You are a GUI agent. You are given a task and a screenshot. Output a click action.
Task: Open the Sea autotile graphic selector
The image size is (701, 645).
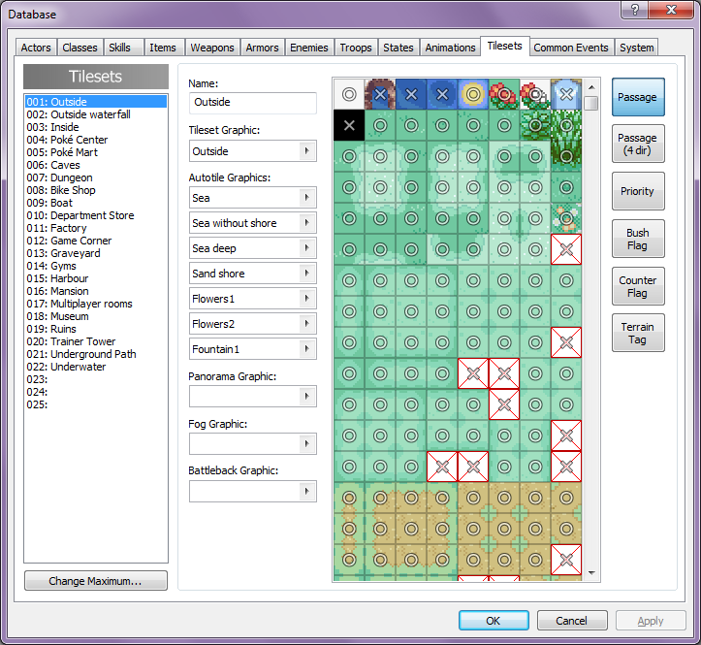click(253, 198)
